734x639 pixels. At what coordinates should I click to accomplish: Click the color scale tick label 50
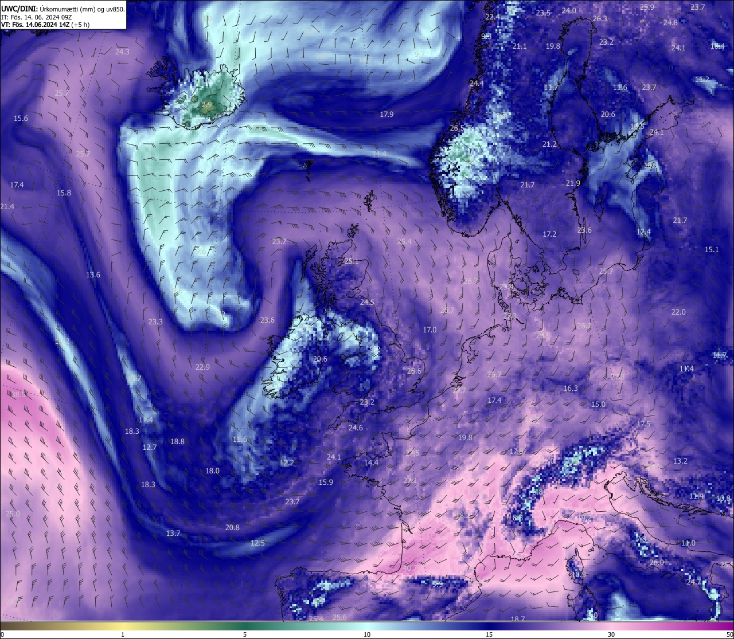coord(729,634)
